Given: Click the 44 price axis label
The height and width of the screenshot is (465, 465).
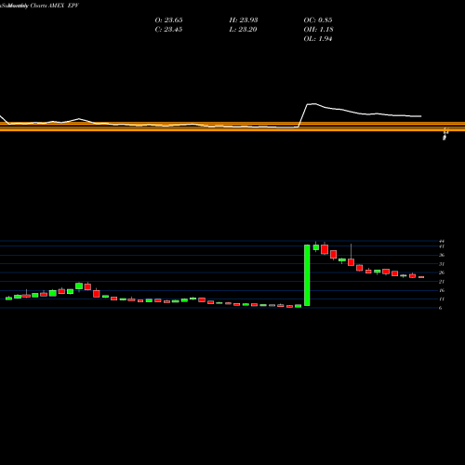Looking at the screenshot, I should coord(442,241).
